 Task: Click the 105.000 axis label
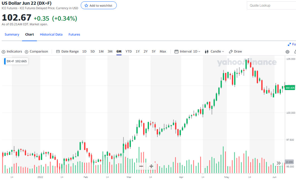pos(291,59)
